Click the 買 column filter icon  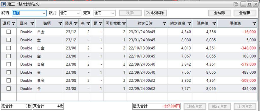101,24
